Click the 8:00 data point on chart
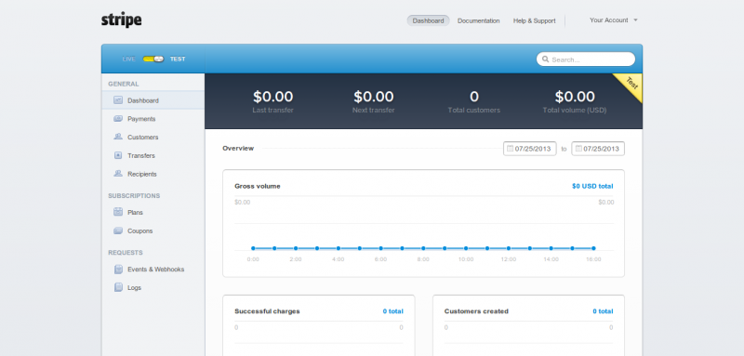Screen dimensions: 744x356 (423, 248)
